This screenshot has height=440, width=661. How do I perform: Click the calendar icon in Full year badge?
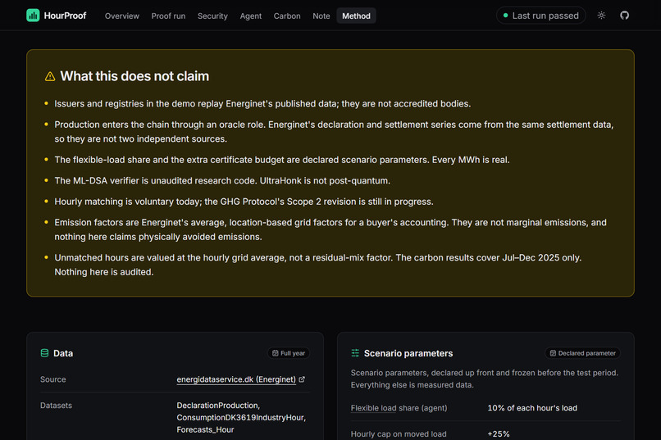[x=276, y=353]
